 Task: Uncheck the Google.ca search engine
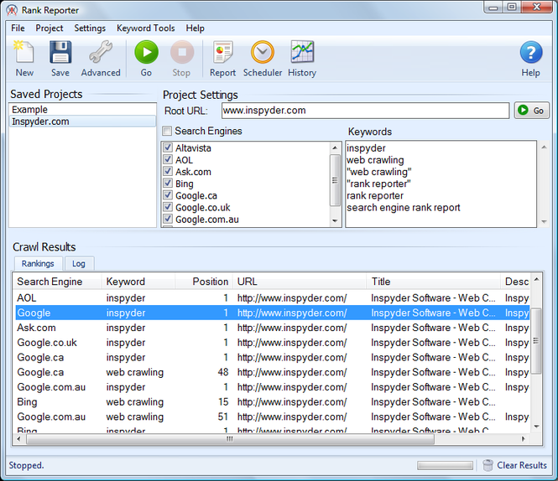click(168, 195)
